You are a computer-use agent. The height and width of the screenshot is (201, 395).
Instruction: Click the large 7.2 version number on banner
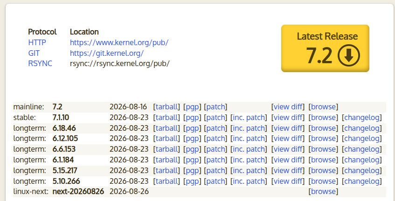pos(319,56)
